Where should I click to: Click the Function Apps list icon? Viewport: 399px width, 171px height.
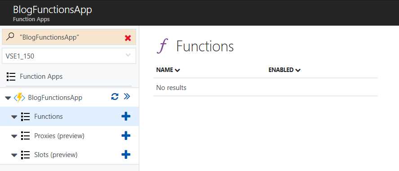point(11,76)
